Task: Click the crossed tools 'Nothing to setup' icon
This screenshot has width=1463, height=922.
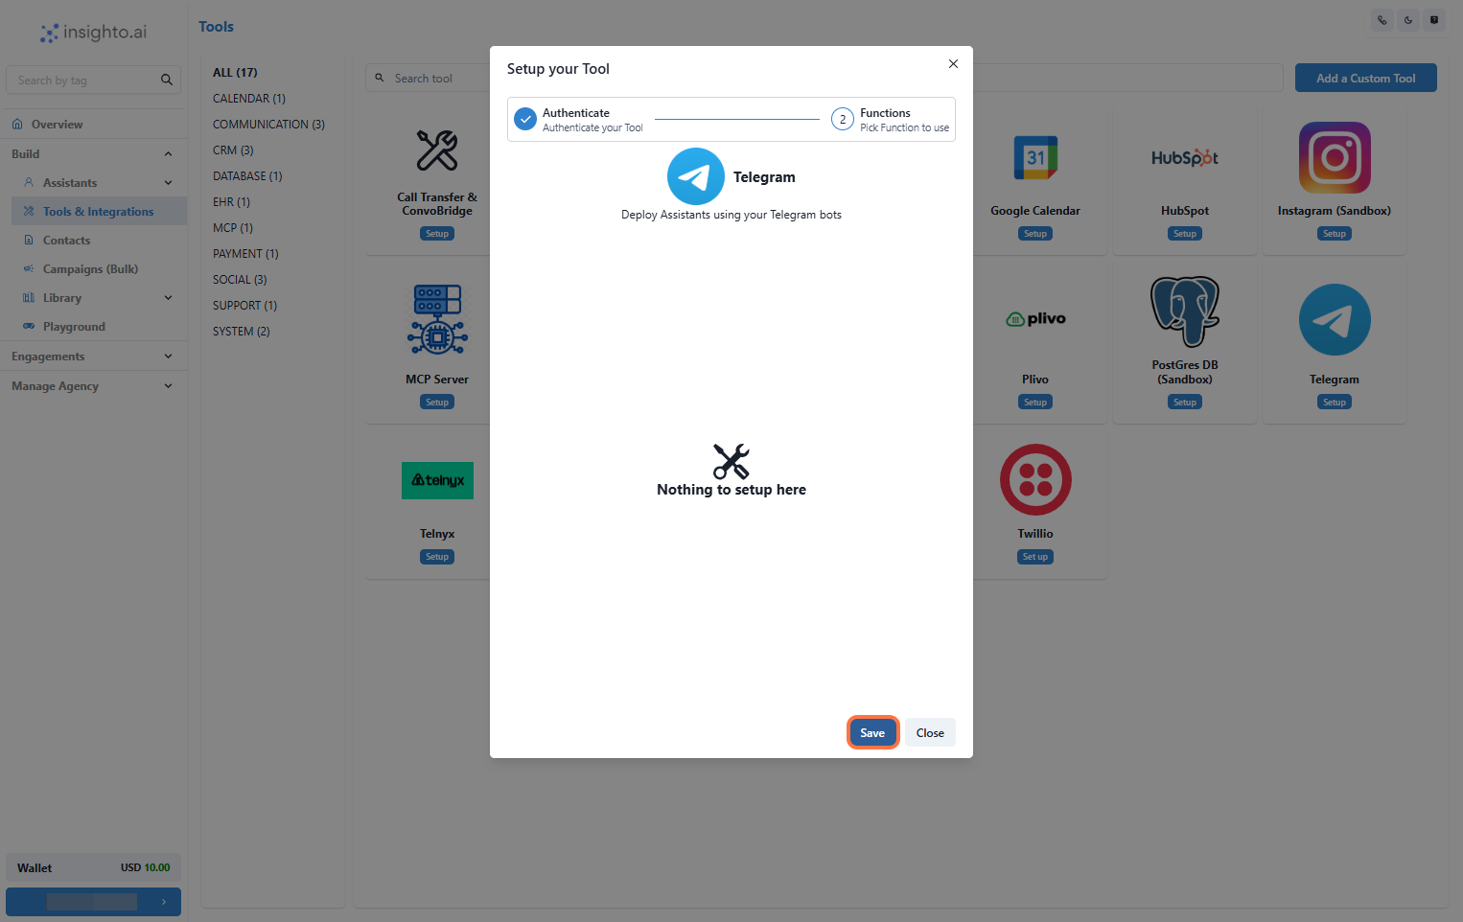Action: pyautogui.click(x=731, y=461)
